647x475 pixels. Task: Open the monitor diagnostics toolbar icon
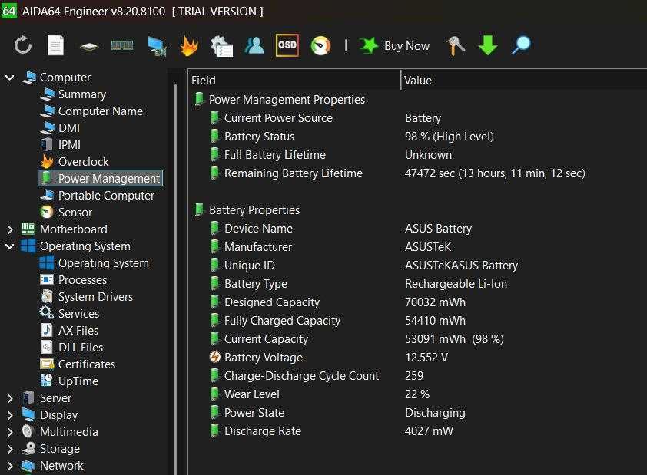[157, 46]
